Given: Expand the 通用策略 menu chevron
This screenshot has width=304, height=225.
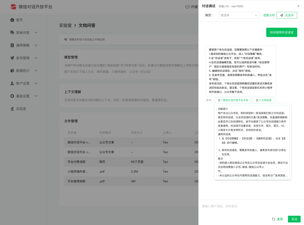Looking at the screenshot, I should [x=36, y=45].
